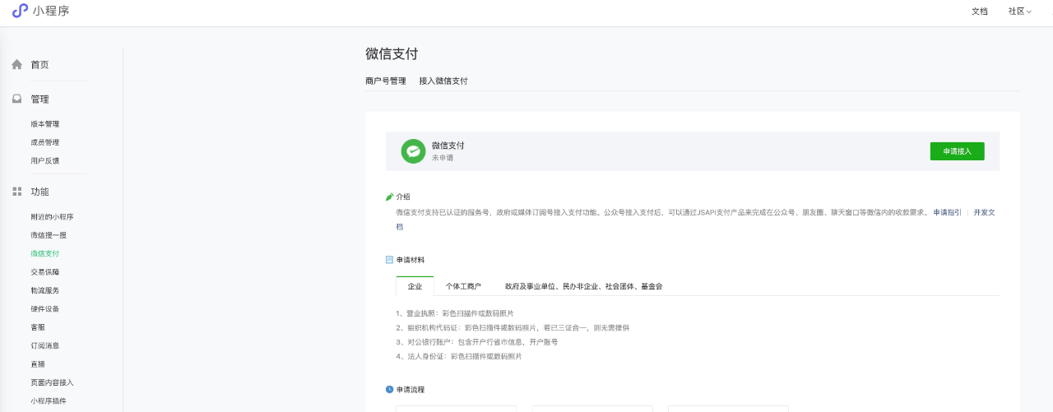Open 微信搜一搜
Image resolution: width=1053 pixels, height=412 pixels.
click(49, 235)
